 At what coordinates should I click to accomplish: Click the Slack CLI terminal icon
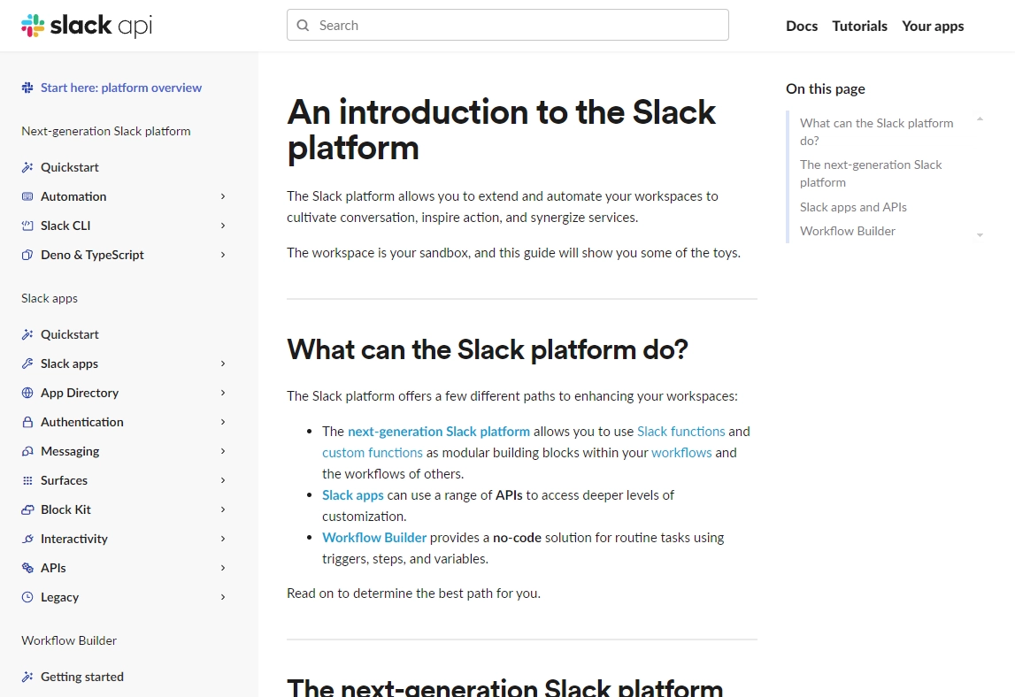pos(27,226)
